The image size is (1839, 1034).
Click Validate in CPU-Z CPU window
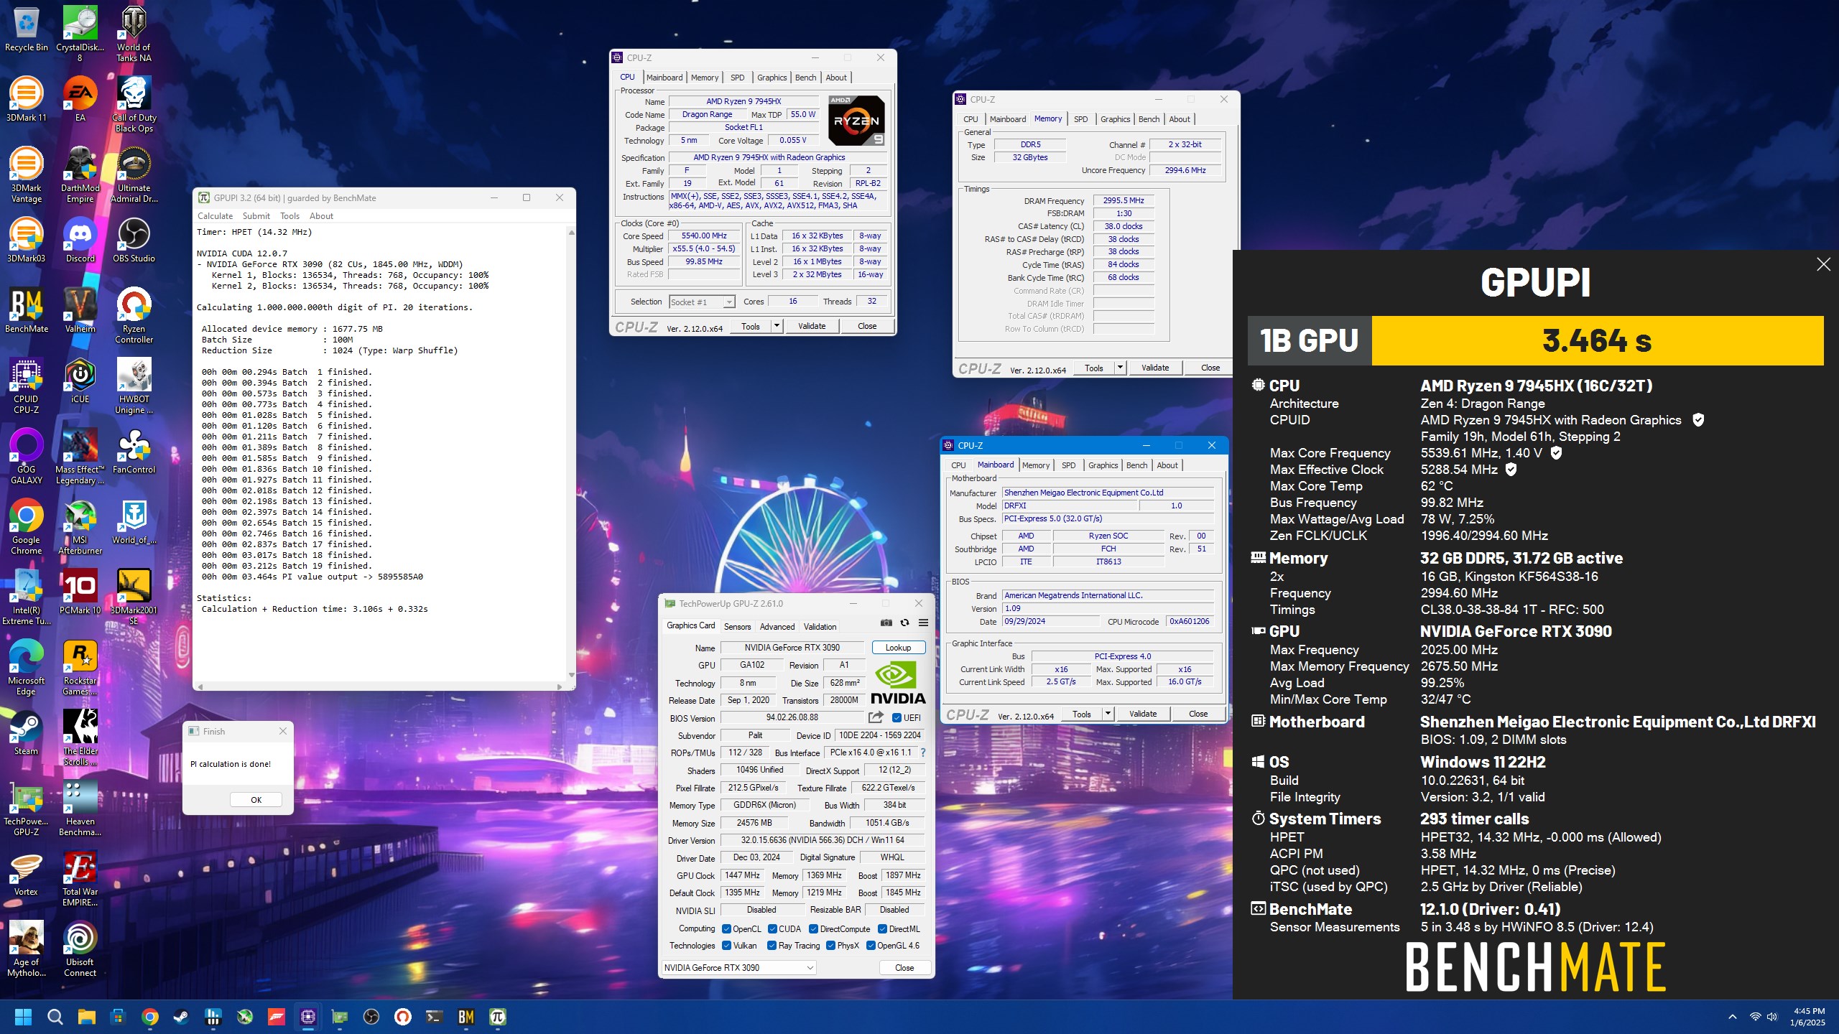point(812,326)
